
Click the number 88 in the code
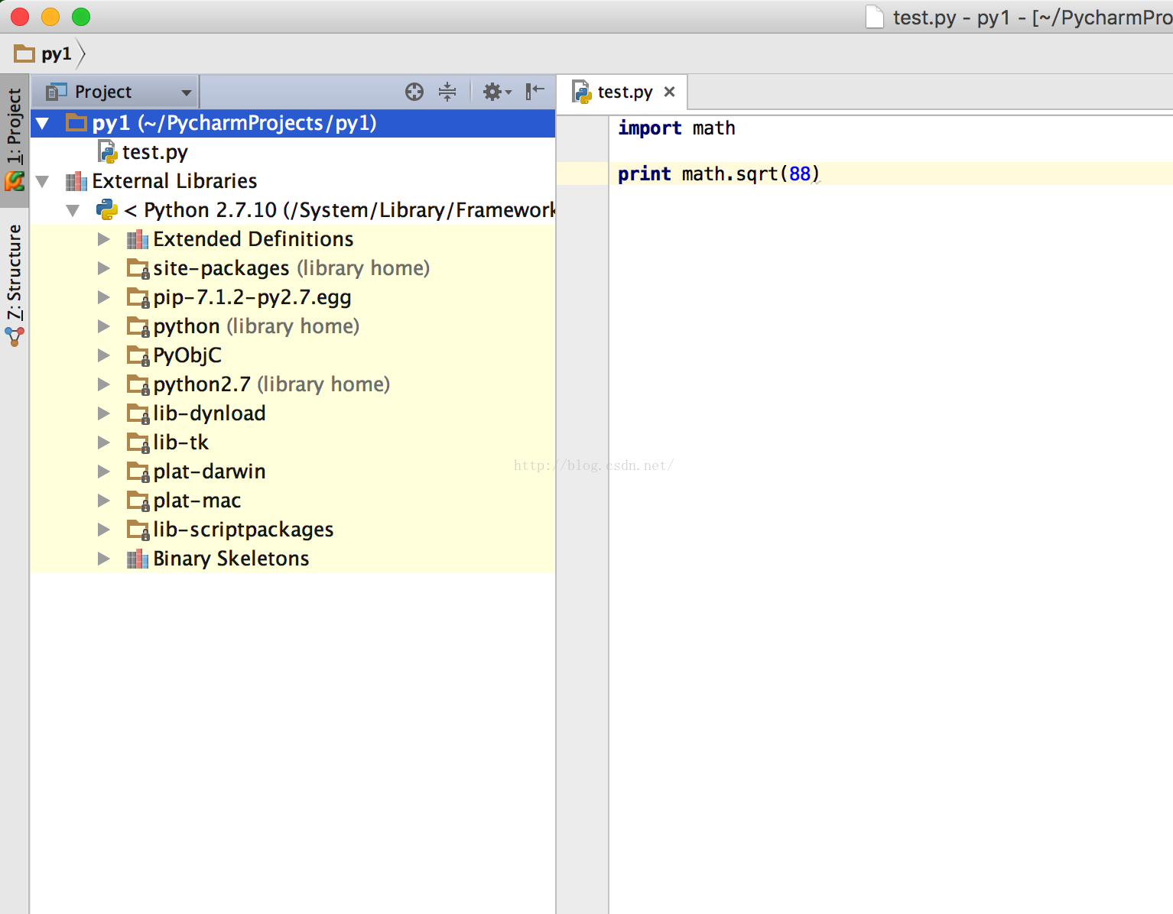800,174
